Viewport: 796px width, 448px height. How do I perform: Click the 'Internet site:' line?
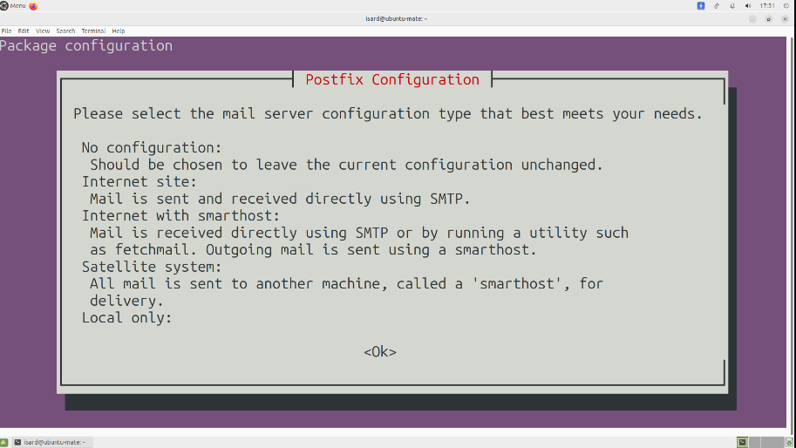tap(139, 181)
